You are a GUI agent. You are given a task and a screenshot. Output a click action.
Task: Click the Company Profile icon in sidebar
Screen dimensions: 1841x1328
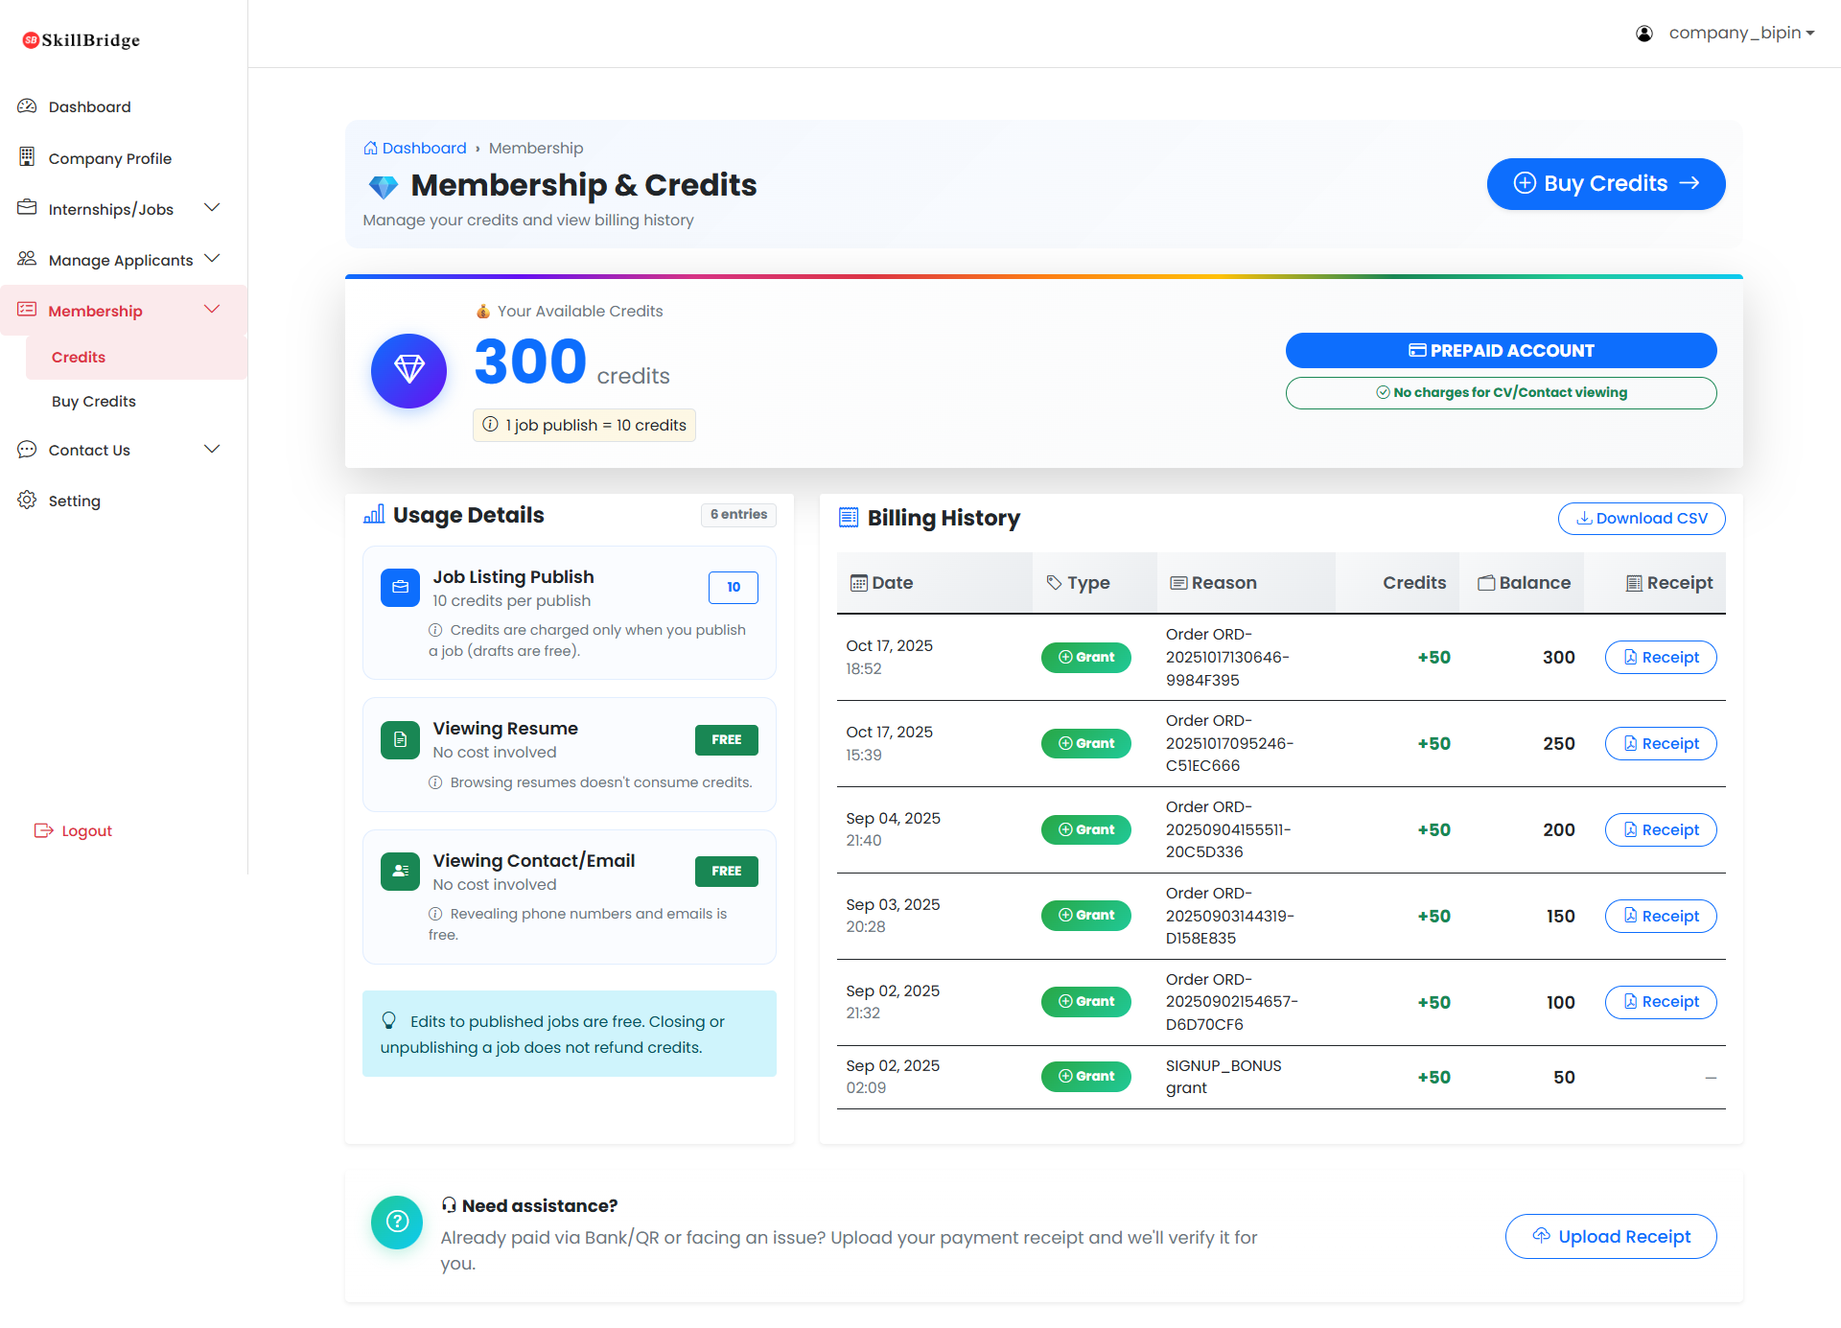pos(27,157)
